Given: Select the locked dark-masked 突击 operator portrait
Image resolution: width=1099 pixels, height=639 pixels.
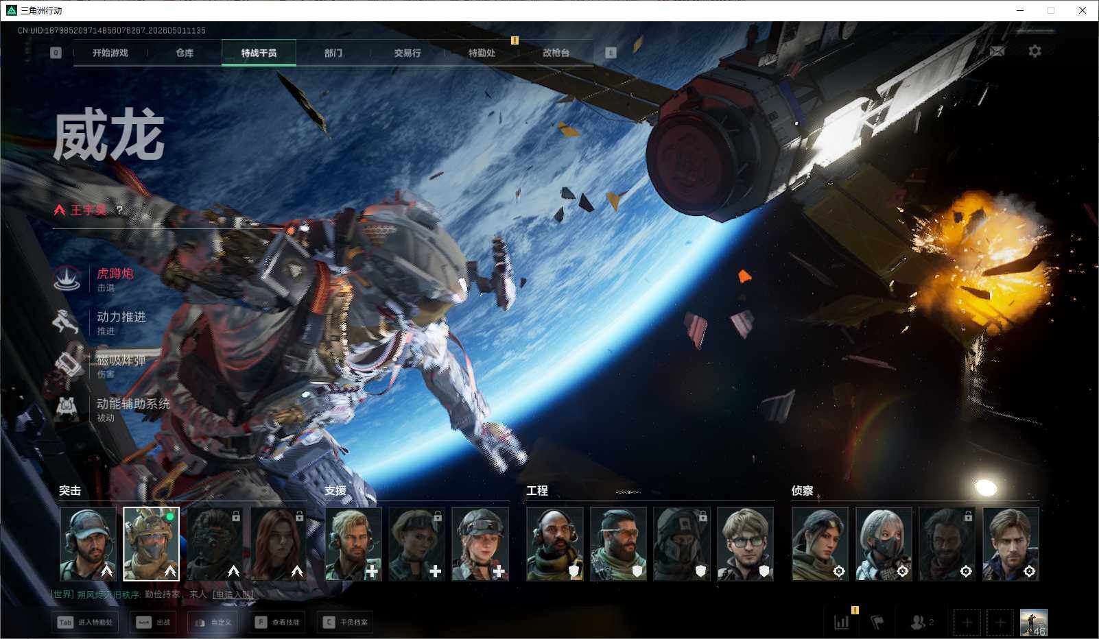Looking at the screenshot, I should pos(215,544).
